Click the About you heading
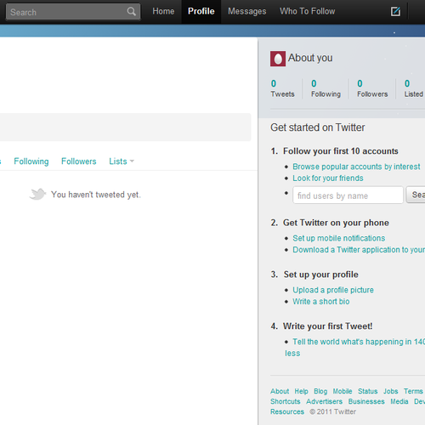 coord(310,58)
